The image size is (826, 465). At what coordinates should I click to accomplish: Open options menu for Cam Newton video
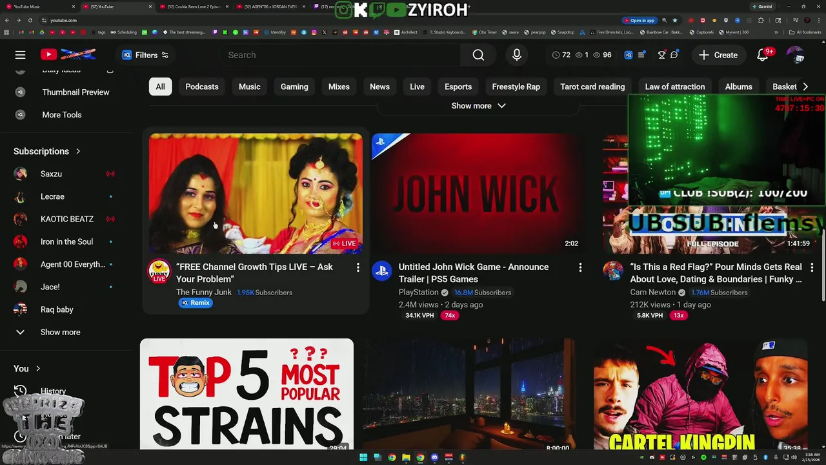point(812,267)
